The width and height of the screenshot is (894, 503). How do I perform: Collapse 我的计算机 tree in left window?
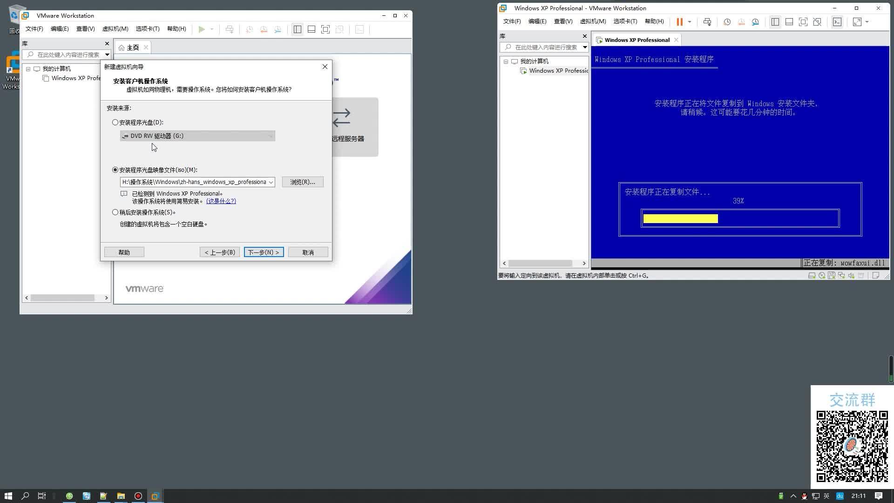point(28,69)
